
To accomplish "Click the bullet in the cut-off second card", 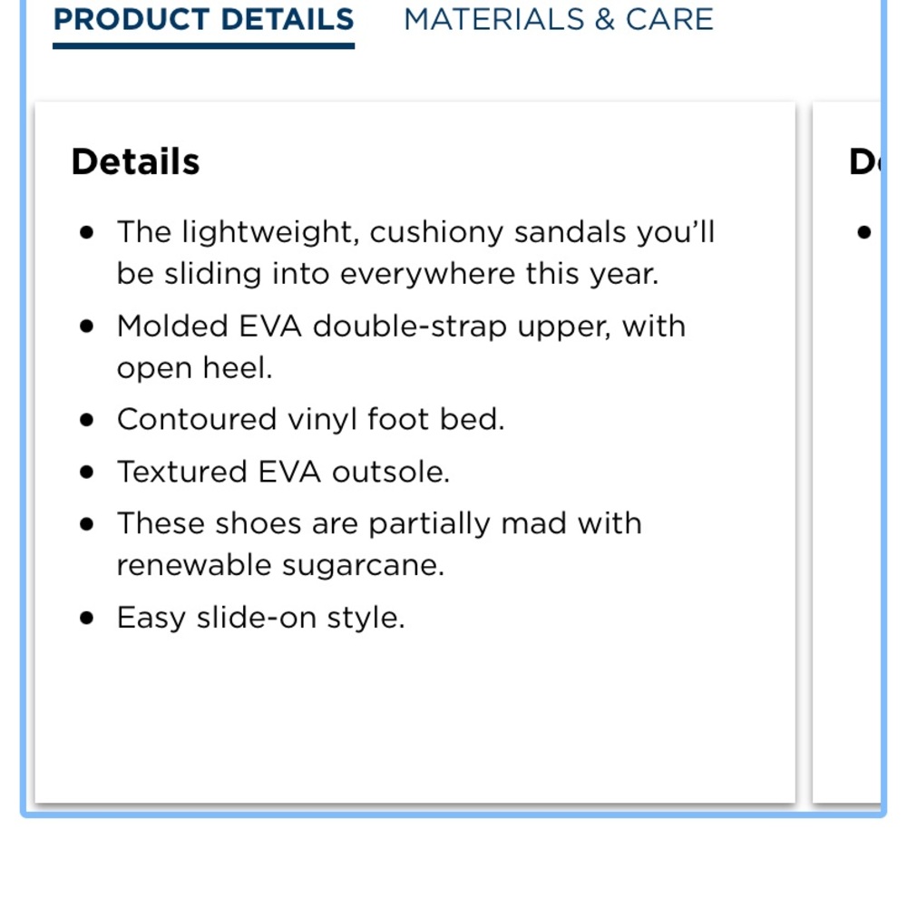I will coord(864,232).
